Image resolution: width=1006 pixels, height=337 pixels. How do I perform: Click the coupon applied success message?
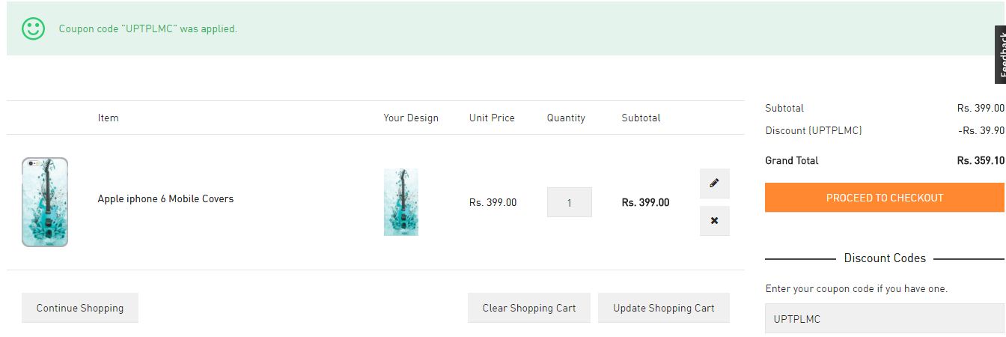coord(148,29)
